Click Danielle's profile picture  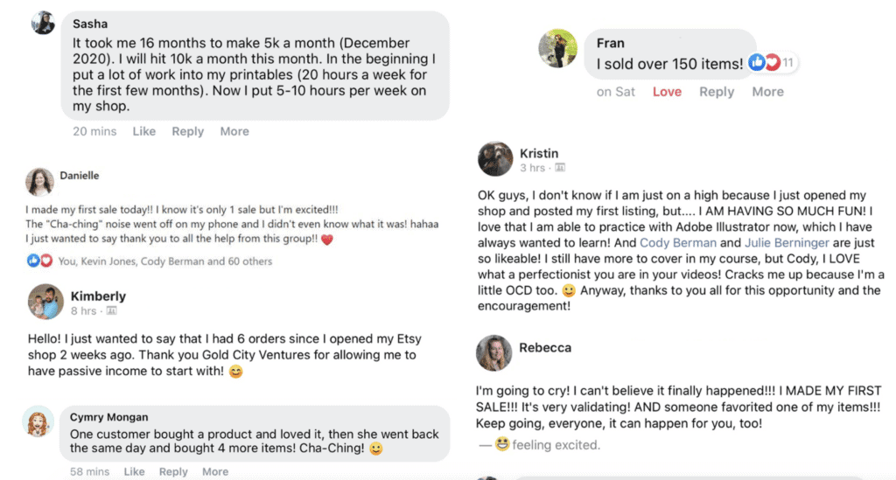pyautogui.click(x=40, y=181)
